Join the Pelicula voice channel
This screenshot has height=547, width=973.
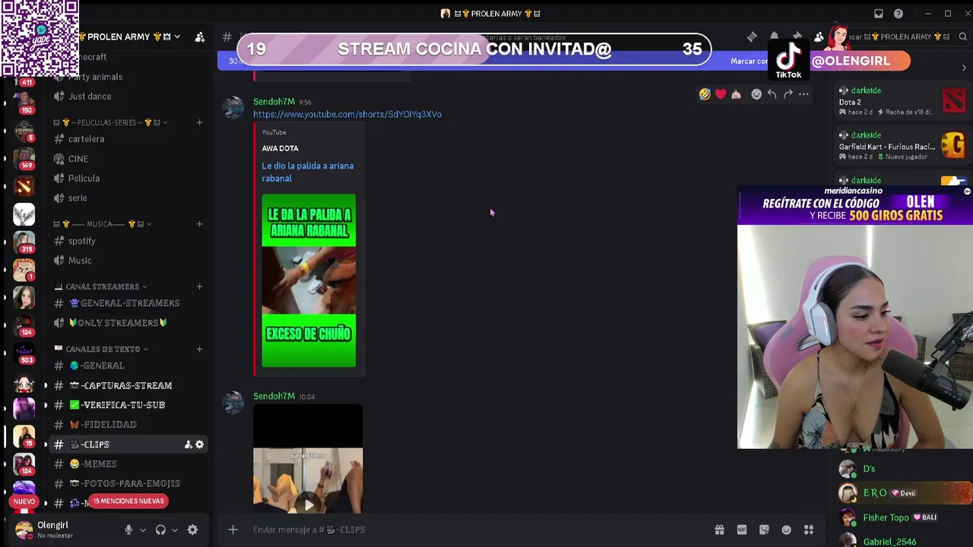(127, 179)
